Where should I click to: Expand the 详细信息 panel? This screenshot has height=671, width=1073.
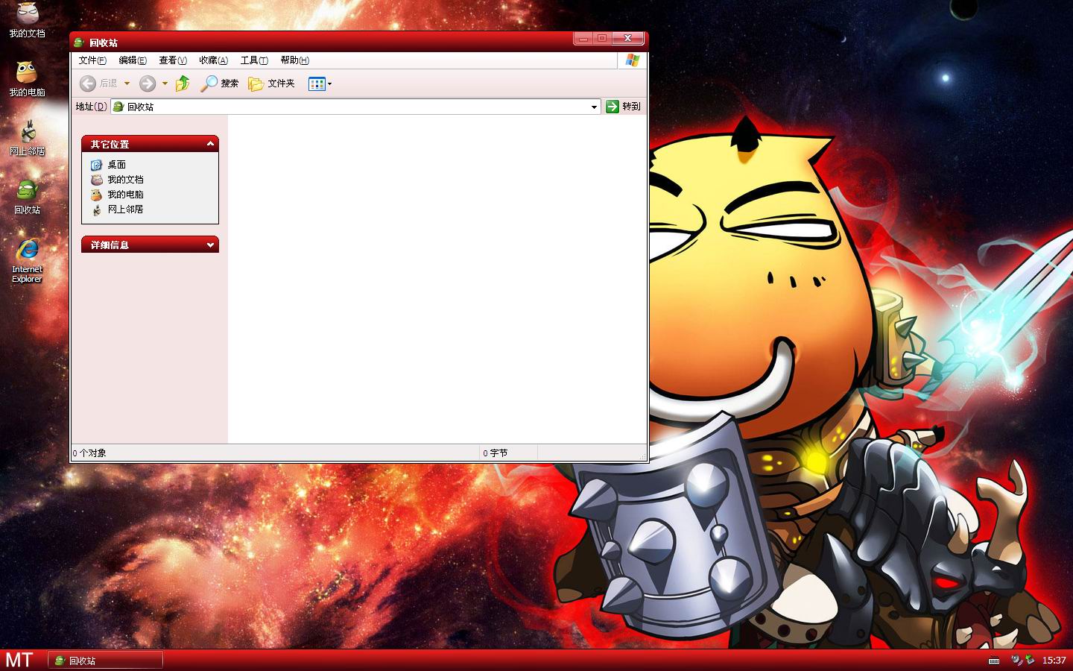click(x=211, y=245)
